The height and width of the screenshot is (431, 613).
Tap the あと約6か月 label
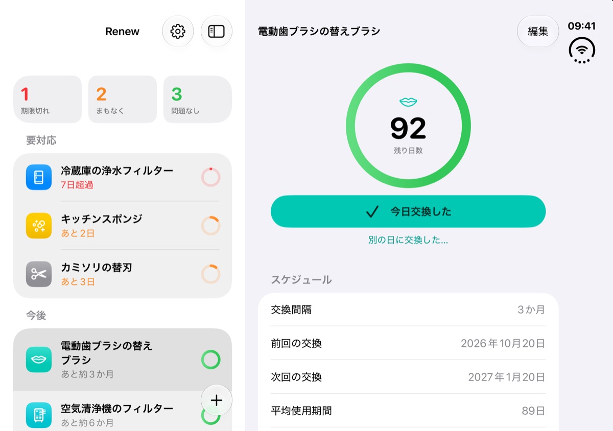pyautogui.click(x=87, y=423)
